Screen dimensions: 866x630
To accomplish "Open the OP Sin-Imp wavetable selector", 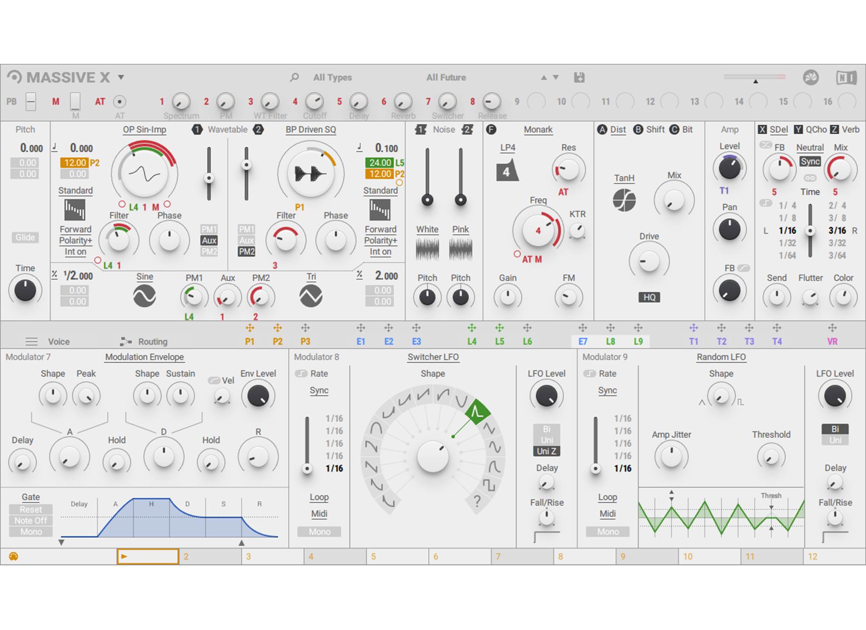I will [x=144, y=129].
